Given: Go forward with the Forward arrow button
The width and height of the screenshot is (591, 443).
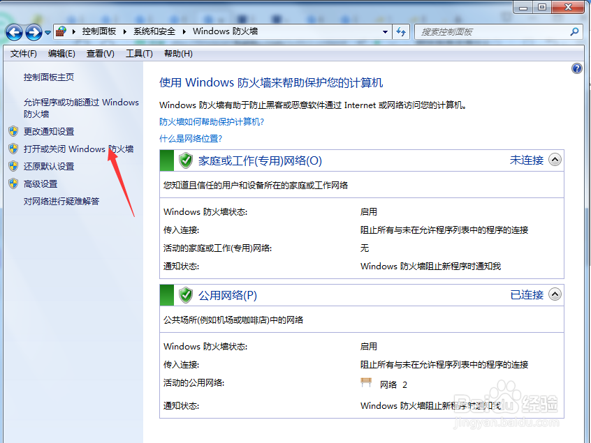Looking at the screenshot, I should pos(34,32).
